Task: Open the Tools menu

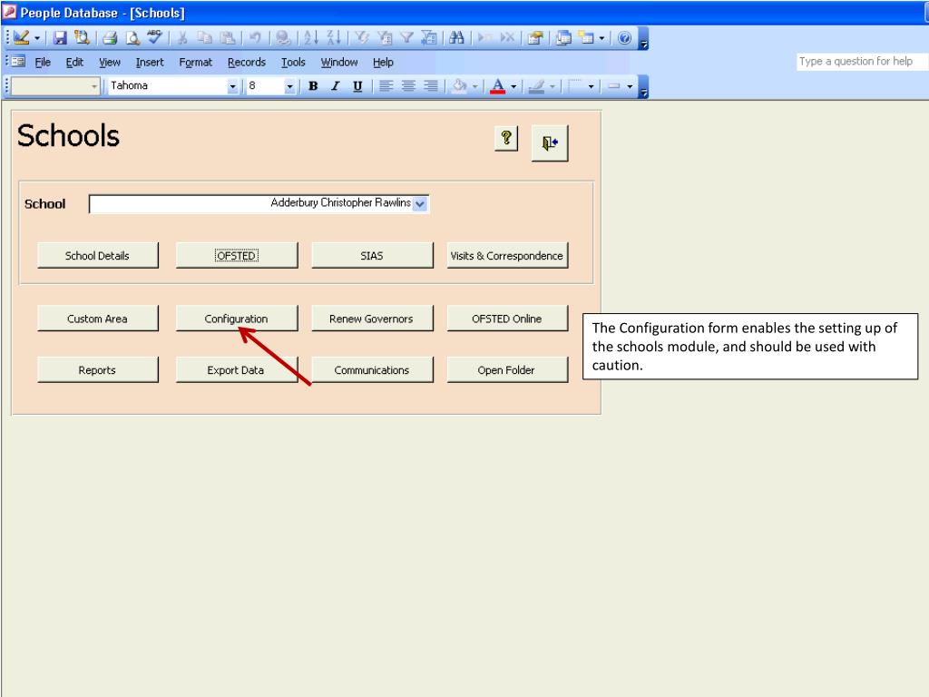Action: (x=293, y=63)
